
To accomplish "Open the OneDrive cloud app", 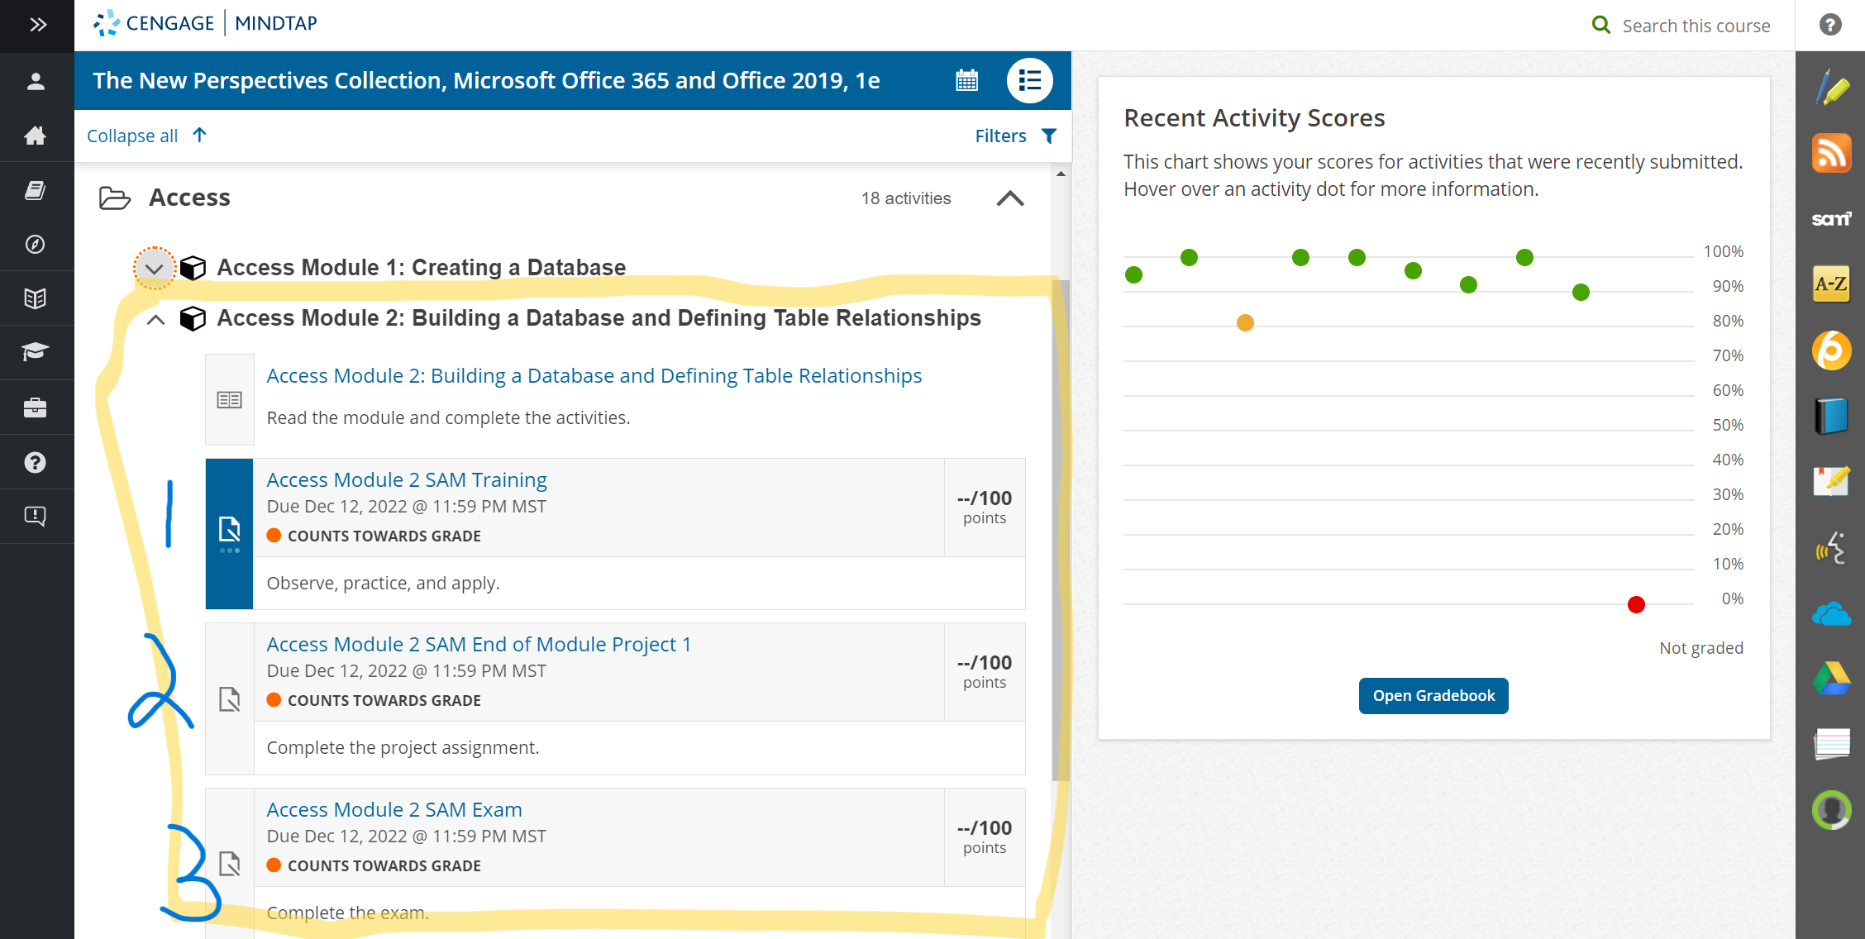I will (1831, 614).
